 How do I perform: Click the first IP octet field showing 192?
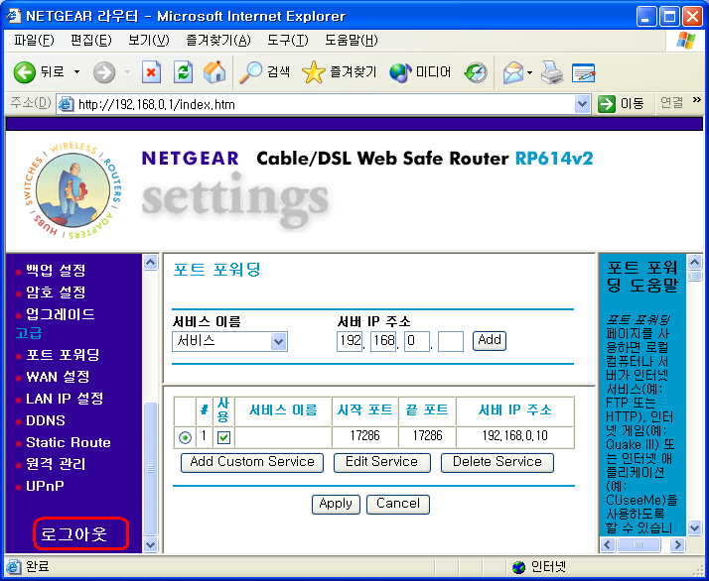click(x=350, y=341)
